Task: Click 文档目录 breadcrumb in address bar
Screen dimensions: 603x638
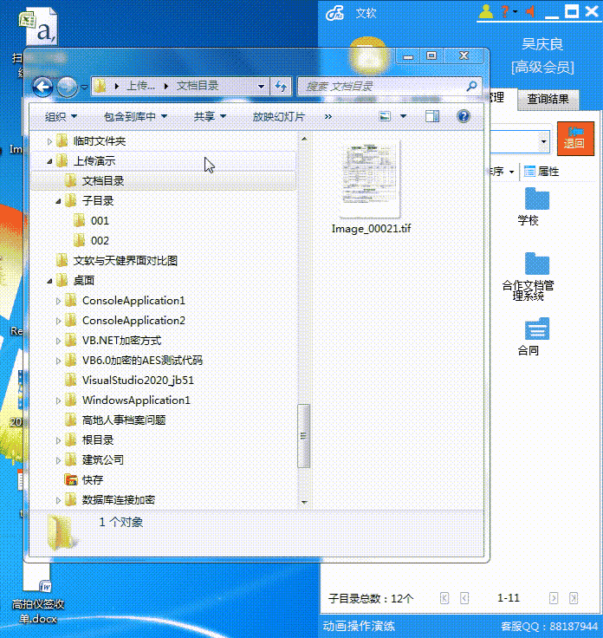Action: point(198,86)
